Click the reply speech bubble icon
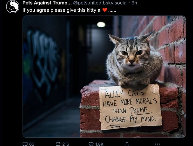Image resolution: width=193 pixels, height=146 pixels. pos(25,144)
